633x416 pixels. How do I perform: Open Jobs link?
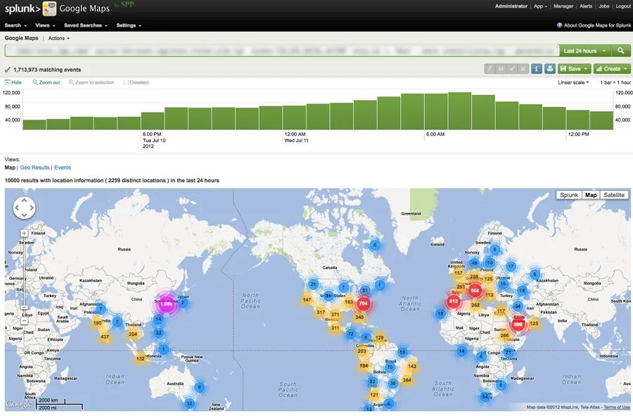pyautogui.click(x=604, y=6)
